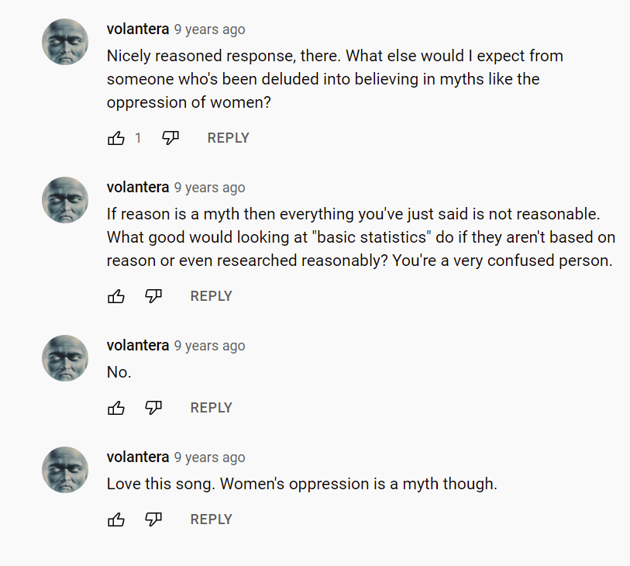The image size is (630, 566).
Task: Click volantera username on "Nicely reasoned response" comment
Action: [137, 29]
